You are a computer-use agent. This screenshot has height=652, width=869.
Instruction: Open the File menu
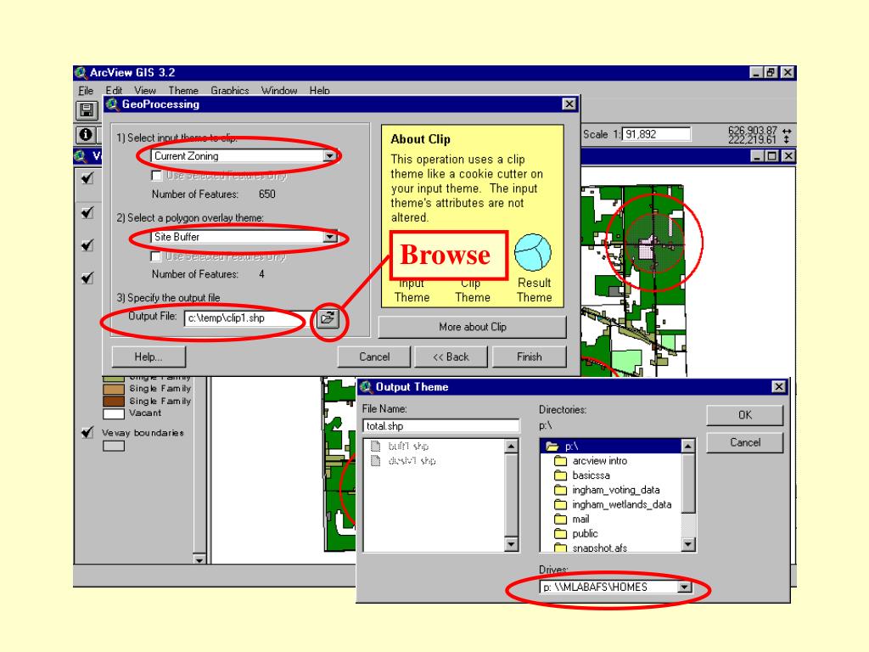click(x=86, y=90)
